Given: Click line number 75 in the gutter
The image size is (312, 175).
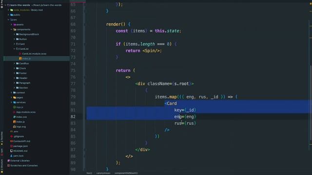Looking at the screenshot, I should [73, 70].
